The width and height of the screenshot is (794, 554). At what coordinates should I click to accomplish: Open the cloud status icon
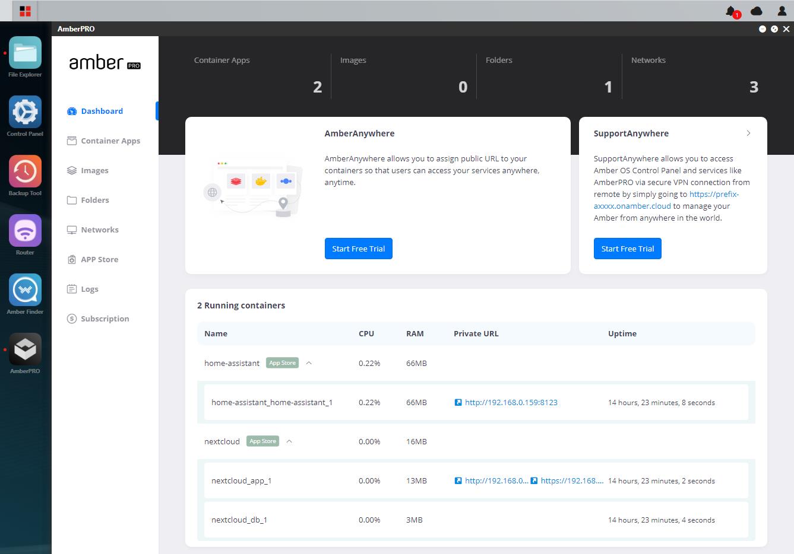pos(757,11)
